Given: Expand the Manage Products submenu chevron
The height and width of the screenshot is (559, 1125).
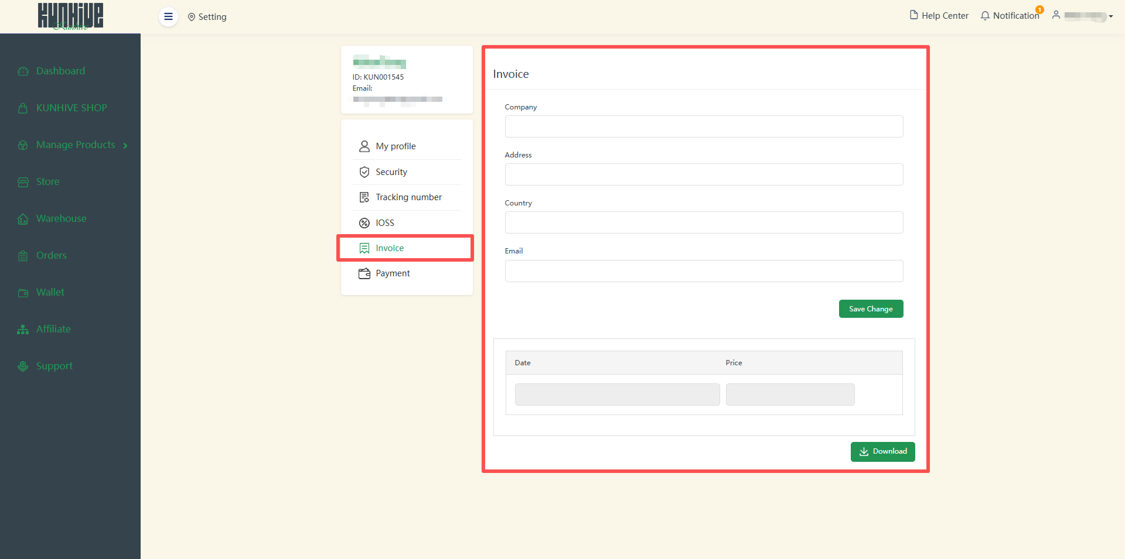Looking at the screenshot, I should point(125,145).
